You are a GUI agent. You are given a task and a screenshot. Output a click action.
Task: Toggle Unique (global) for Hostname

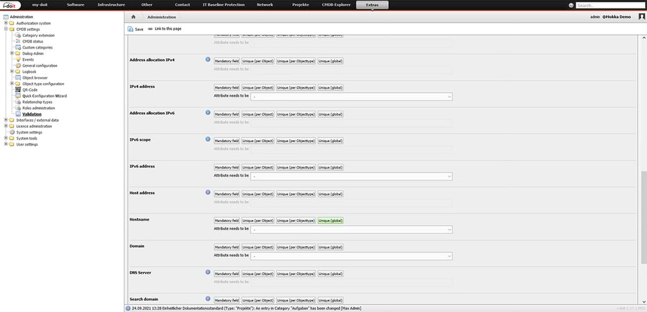pyautogui.click(x=331, y=221)
